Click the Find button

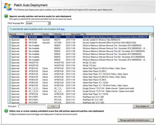tap(53, 106)
